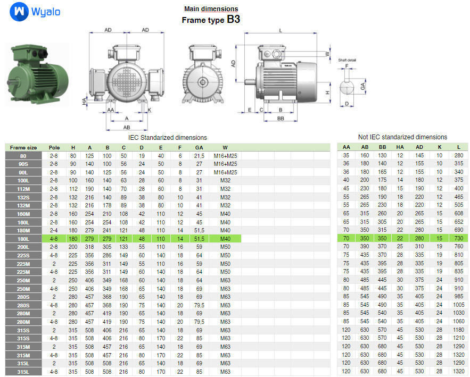Select the "HA" column header in right table
The image size is (470, 377).
pos(400,147)
